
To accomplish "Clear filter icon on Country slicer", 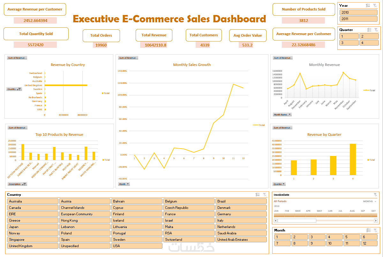I will (x=265, y=195).
